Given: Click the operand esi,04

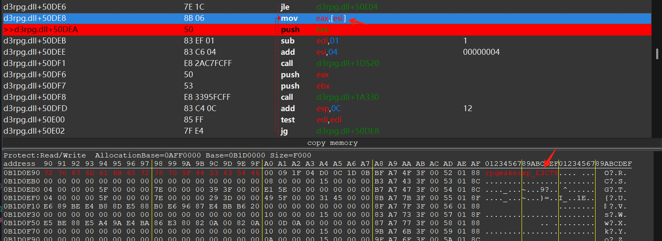Looking at the screenshot, I should click(327, 52).
